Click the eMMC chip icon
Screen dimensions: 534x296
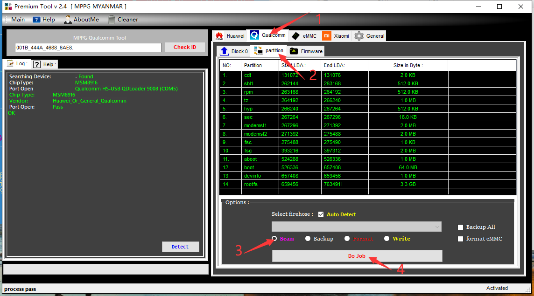click(295, 36)
